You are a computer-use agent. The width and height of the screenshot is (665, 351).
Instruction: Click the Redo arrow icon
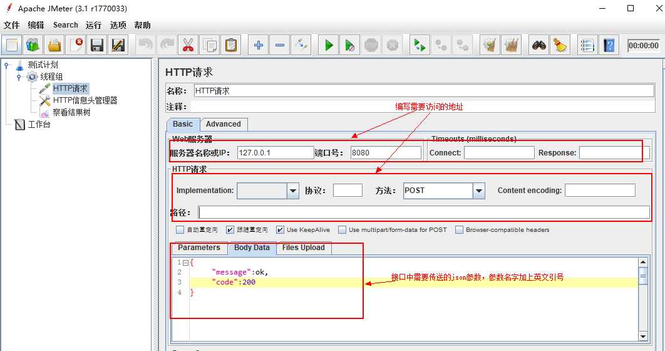[167, 45]
